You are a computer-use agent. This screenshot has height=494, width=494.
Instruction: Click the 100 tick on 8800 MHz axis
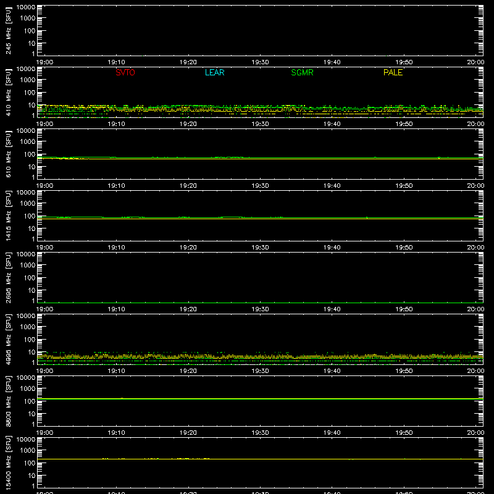click(x=30, y=401)
